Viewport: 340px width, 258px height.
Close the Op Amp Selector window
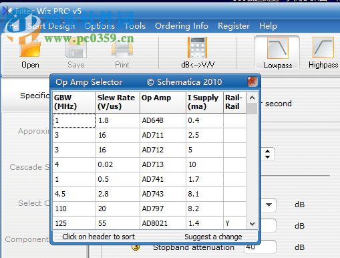(252, 82)
